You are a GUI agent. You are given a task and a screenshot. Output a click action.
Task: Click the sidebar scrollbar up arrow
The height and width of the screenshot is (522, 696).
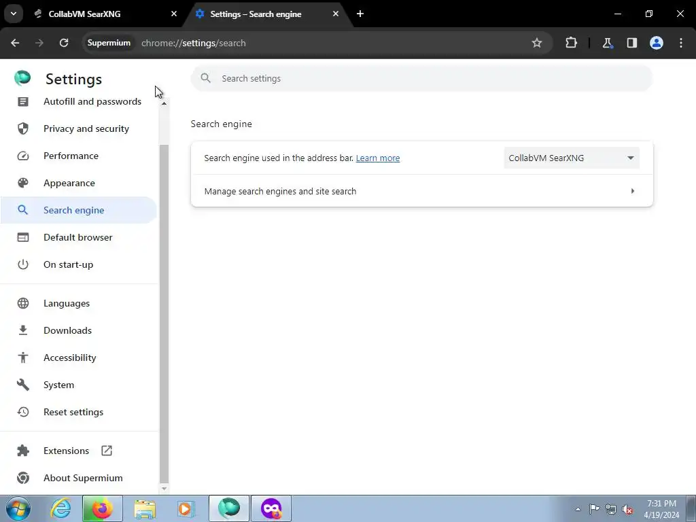tap(164, 103)
